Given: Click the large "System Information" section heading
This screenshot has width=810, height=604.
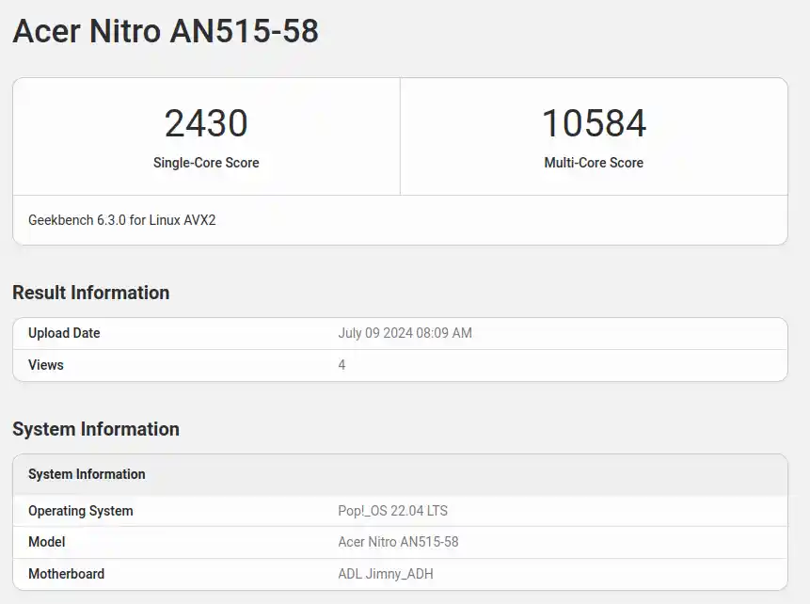Looking at the screenshot, I should pos(96,429).
